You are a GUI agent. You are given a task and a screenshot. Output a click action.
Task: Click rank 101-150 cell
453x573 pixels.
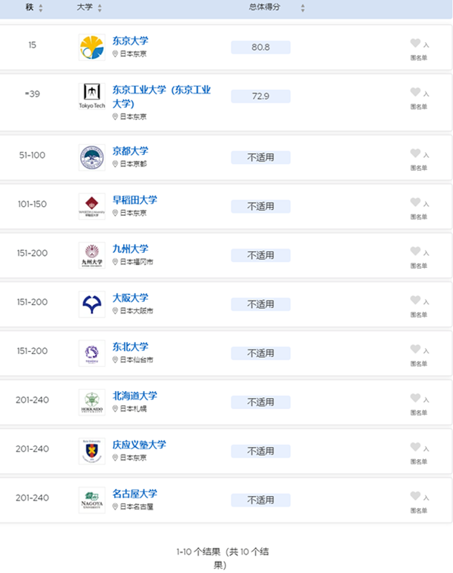click(32, 205)
